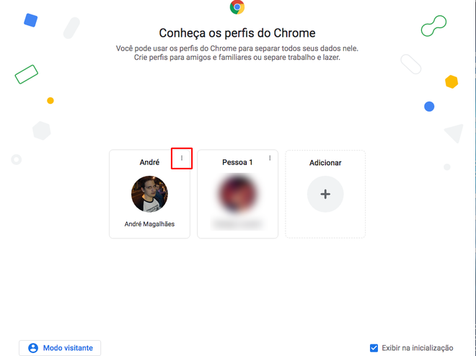
Task: Click the André profile name heading
Action: (149, 162)
